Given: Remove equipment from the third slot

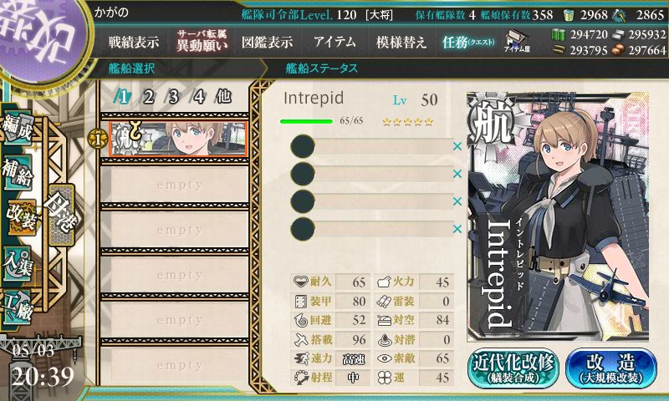Looking at the screenshot, I should pos(457,201).
